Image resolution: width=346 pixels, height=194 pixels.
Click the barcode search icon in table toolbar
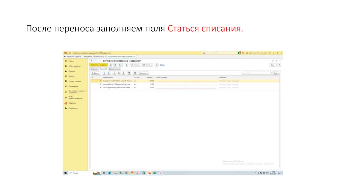(x=129, y=73)
